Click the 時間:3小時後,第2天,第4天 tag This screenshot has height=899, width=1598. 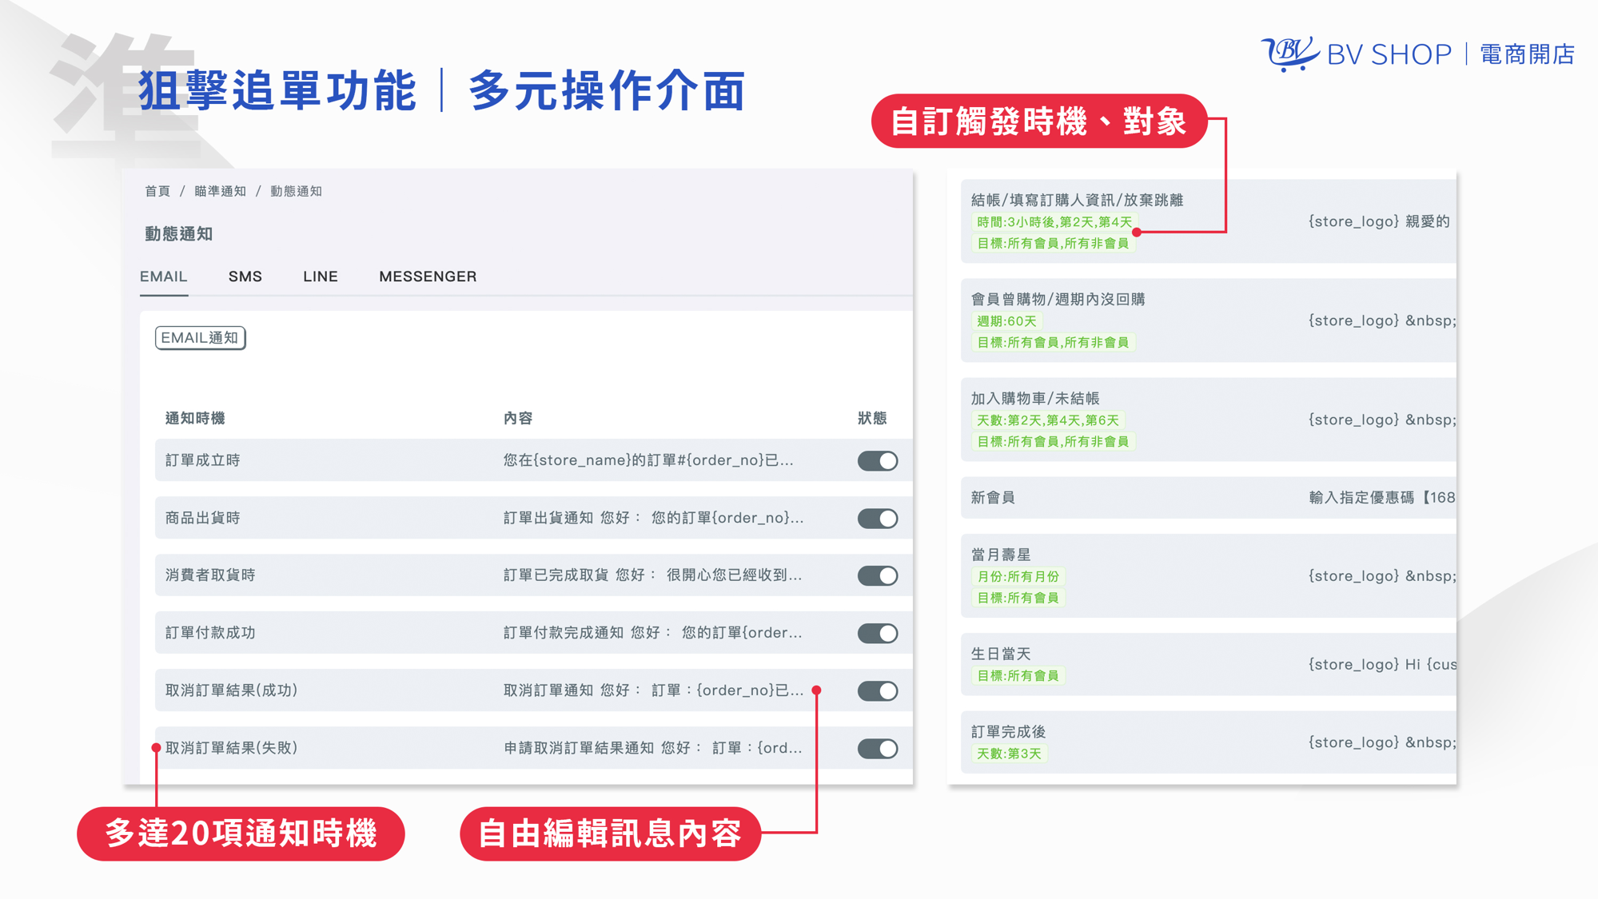tap(1054, 222)
